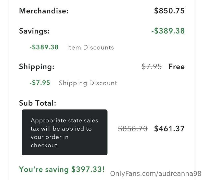Click the word checkout in the tooltip
Screen dimensions: 204x180
click(x=45, y=145)
